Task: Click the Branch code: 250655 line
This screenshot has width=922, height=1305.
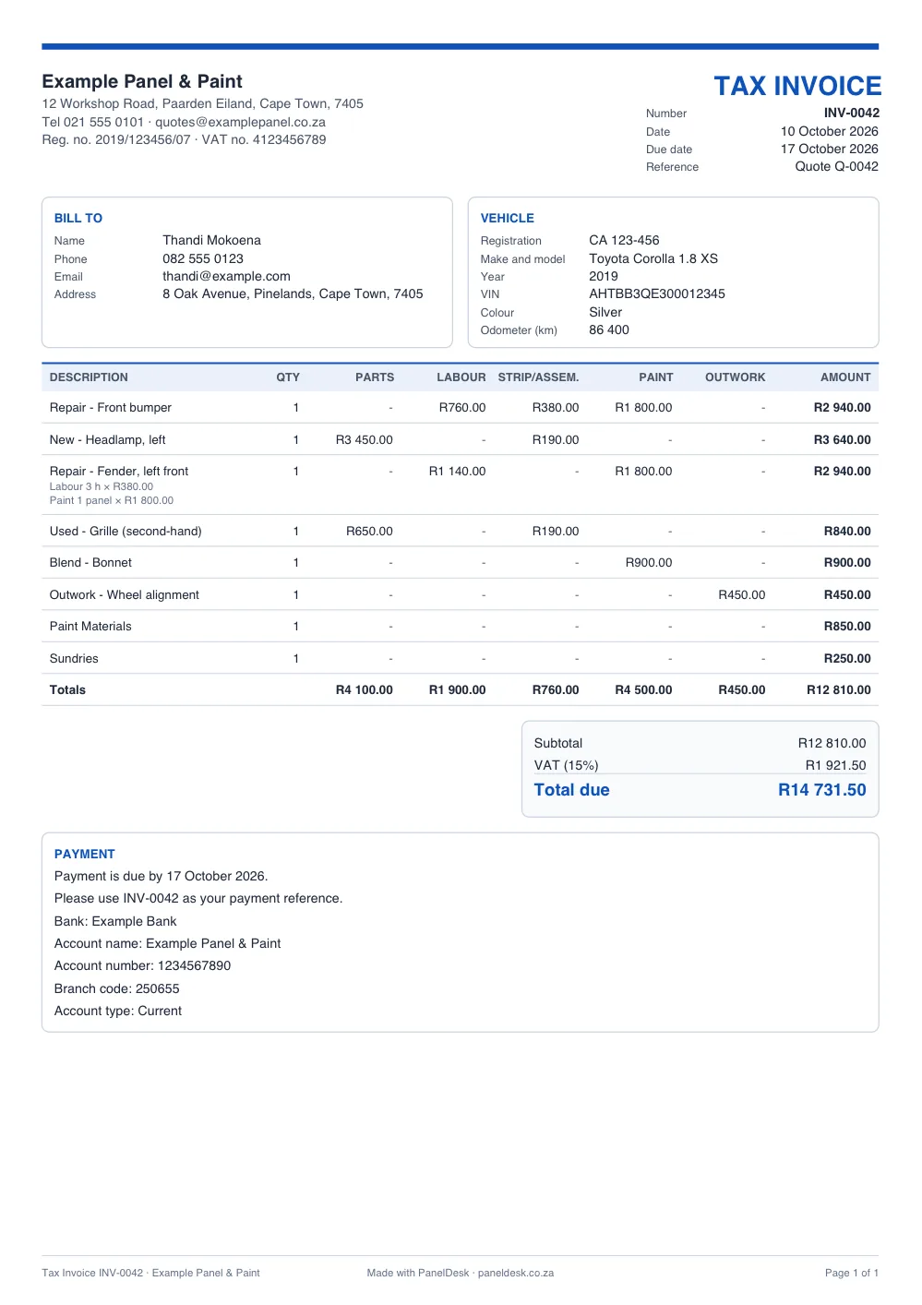Action: point(116,988)
